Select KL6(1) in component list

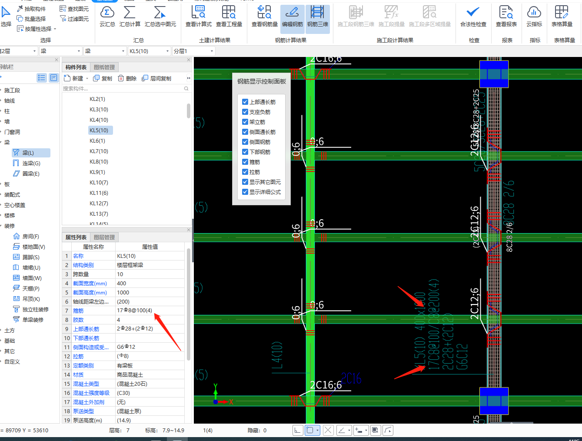pos(97,140)
